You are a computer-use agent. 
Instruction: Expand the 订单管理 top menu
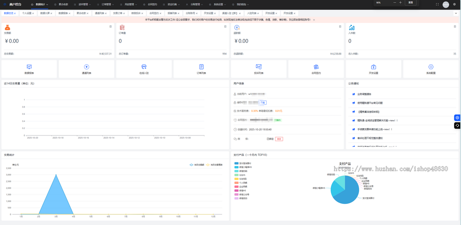pyautogui.click(x=105, y=4)
